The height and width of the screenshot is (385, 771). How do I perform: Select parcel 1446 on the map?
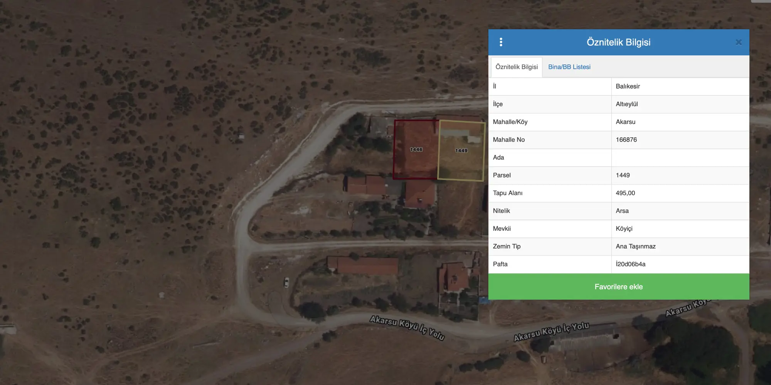(x=416, y=150)
